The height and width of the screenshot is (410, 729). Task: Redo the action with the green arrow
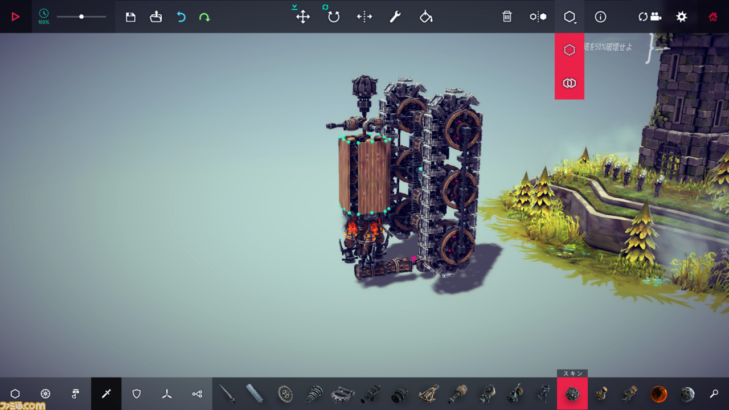coord(204,17)
